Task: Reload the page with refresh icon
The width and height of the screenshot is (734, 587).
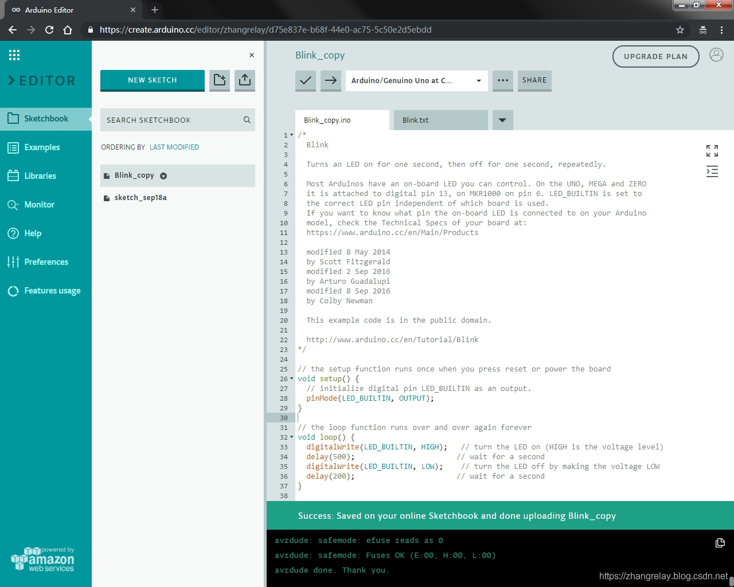Action: coord(49,30)
